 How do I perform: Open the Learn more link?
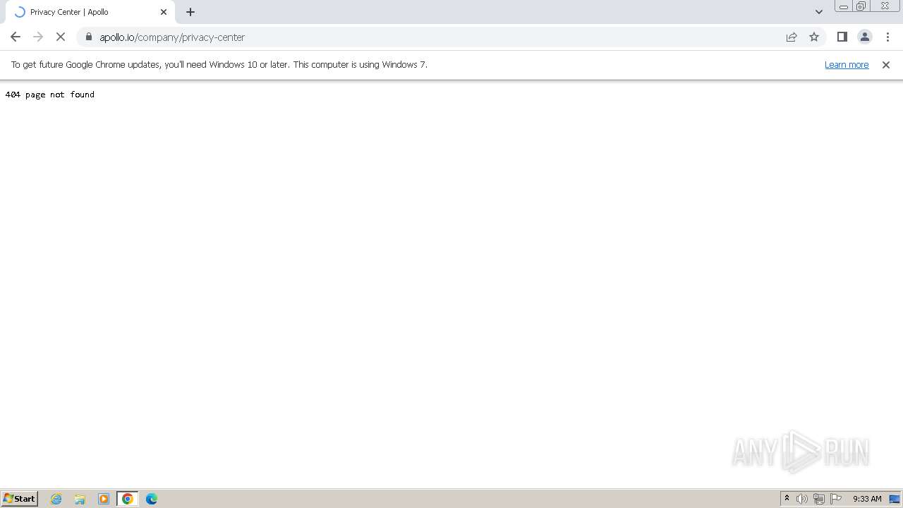click(847, 64)
